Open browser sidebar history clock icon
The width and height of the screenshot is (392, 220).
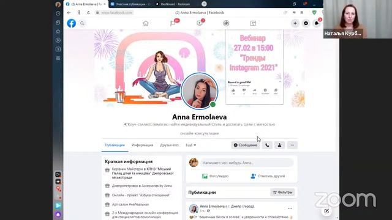click(58, 13)
